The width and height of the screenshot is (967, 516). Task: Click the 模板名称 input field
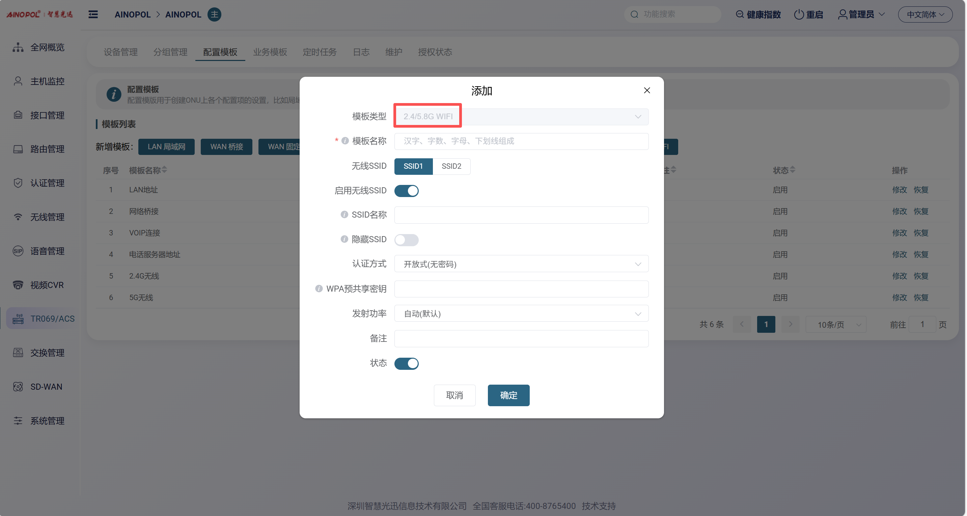pyautogui.click(x=521, y=141)
